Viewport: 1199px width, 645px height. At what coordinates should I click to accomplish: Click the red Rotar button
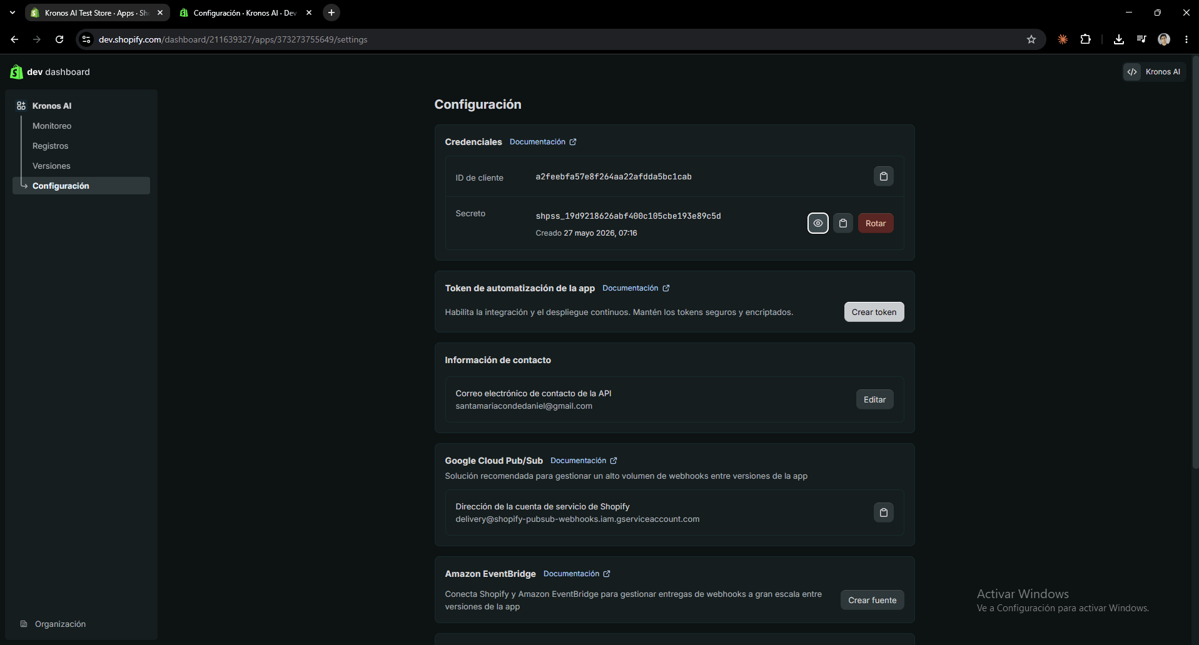(x=875, y=223)
